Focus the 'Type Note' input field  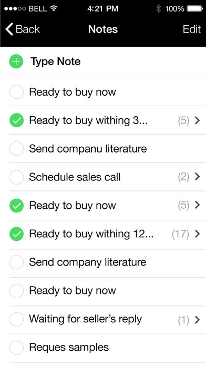103,62
